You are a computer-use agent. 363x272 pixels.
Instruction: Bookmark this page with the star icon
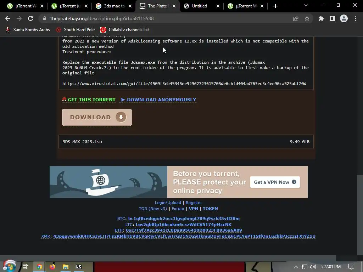[x=307, y=18]
